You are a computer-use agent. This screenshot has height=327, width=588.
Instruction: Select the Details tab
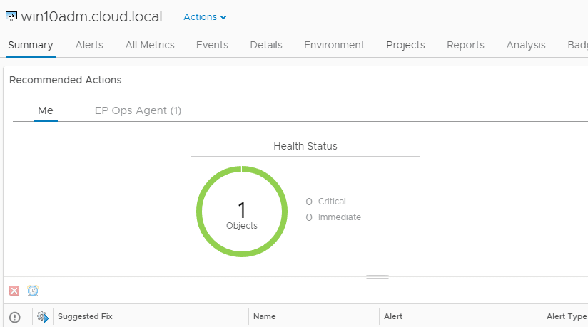point(266,45)
